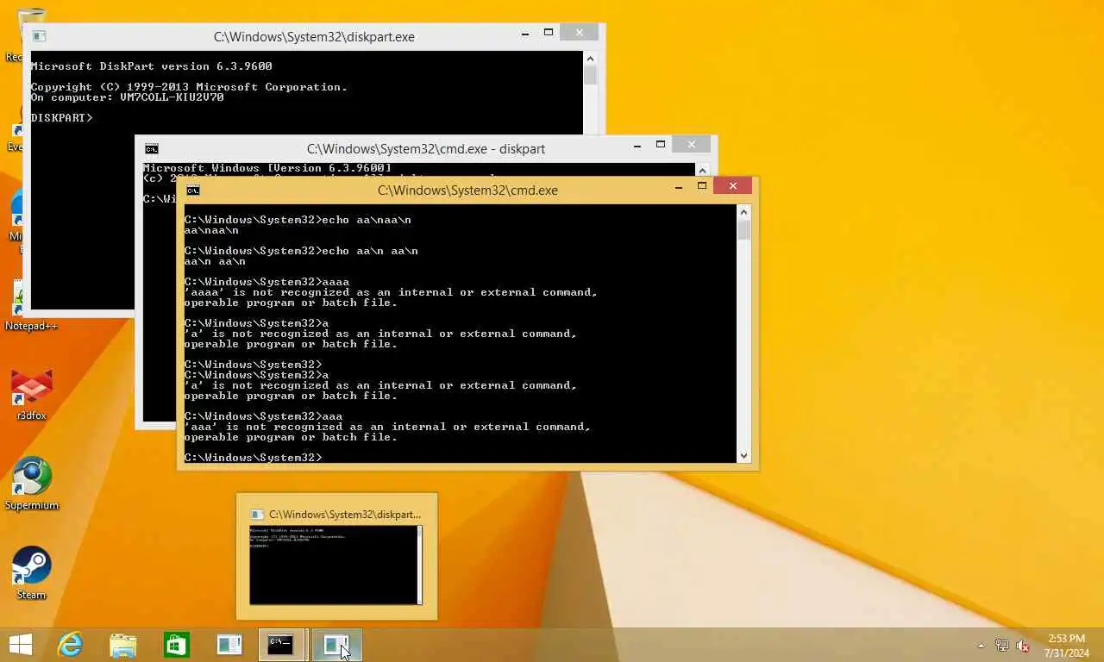Click the 'echo aa\n aa\n' command line
This screenshot has width=1104, height=662.
(301, 251)
